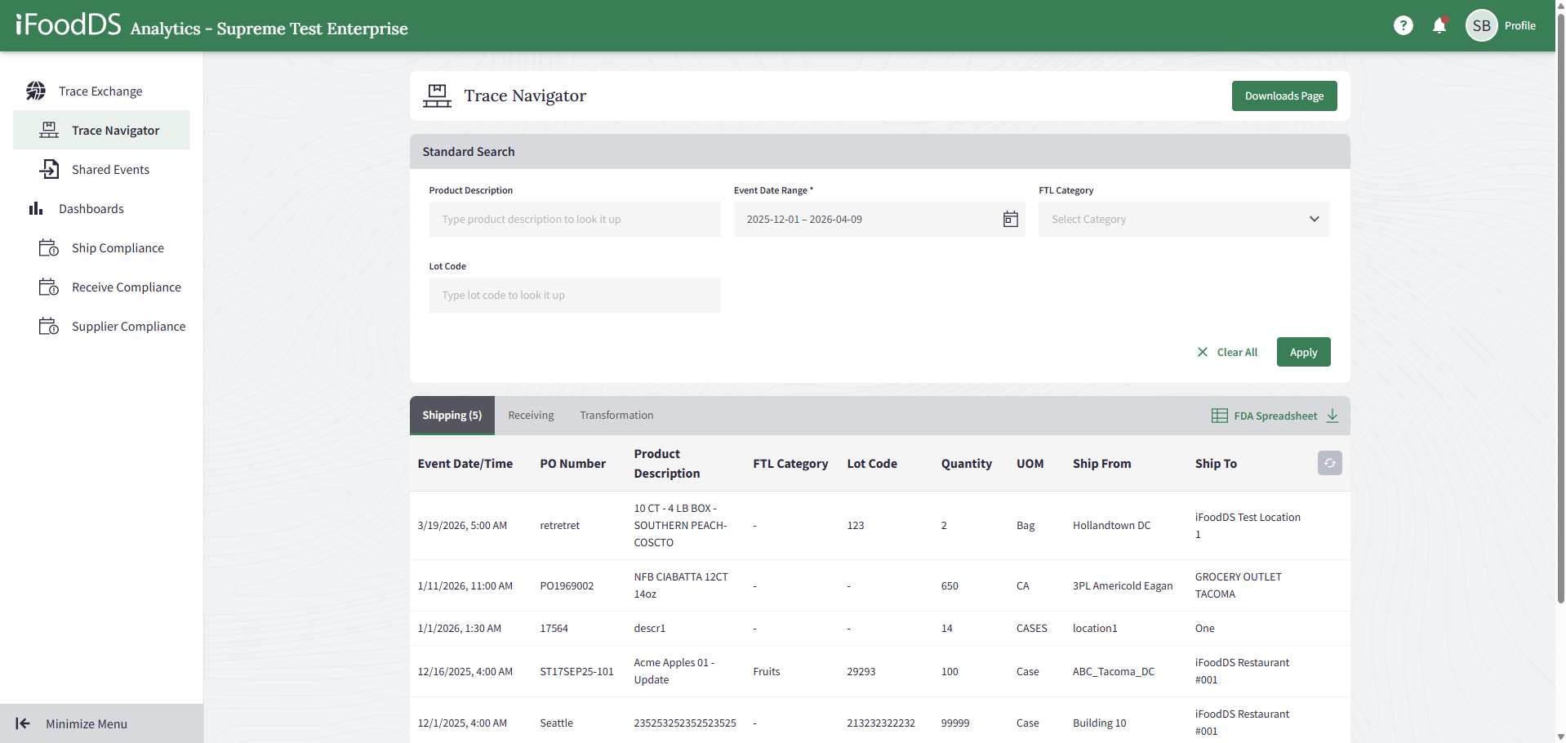Screen dimensions: 1566x743
Task: Click the Trace Exchange globe icon
Action: tap(36, 91)
